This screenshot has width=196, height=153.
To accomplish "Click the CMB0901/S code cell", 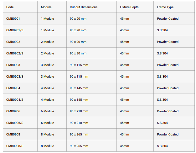I will tap(15, 30).
